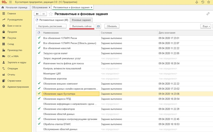Image resolution: width=213 pixels, height=132 pixels.
Task: Expand the Еще dropdown menu
Action: point(206,26)
